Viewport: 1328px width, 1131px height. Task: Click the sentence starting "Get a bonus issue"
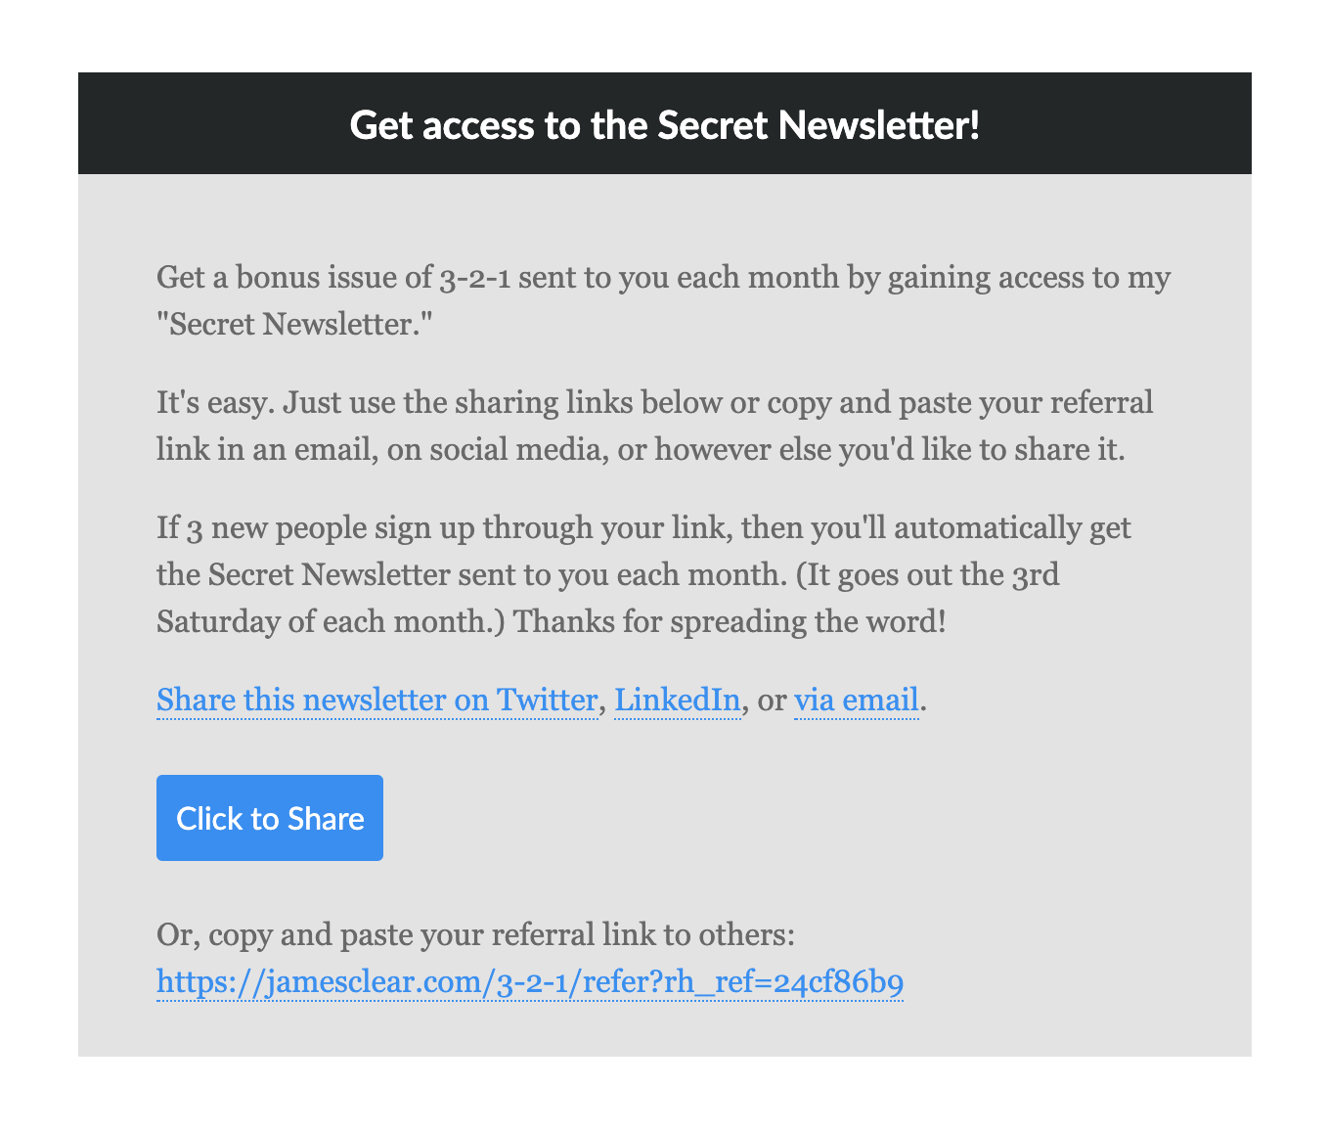tap(663, 300)
